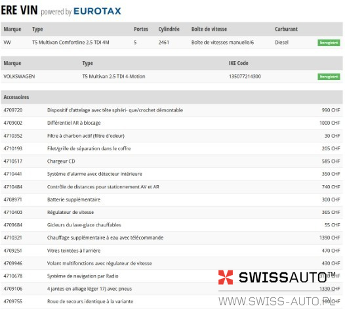The image size is (345, 315).
Task: Click the 1390 CHF price of Chauffage supplémentaire
Action: coord(330,238)
